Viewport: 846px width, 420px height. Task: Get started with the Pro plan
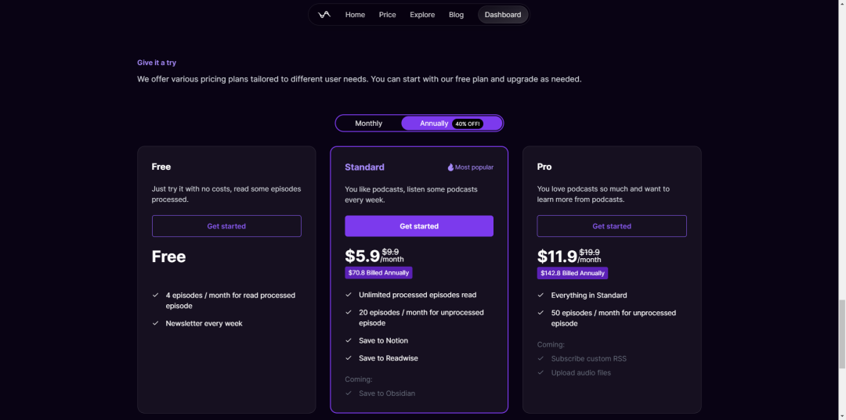point(612,226)
